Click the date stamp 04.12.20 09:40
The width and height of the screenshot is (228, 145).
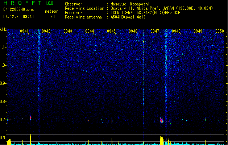coord(18,17)
